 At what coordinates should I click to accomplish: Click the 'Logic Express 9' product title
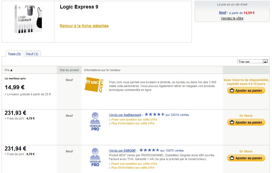pyautogui.click(x=79, y=7)
